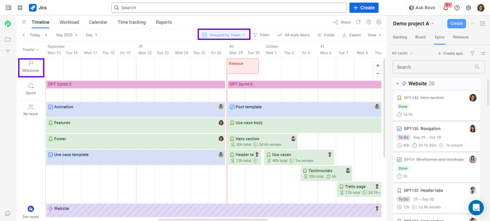Open the filter lines icon in left sidebar

8,51
